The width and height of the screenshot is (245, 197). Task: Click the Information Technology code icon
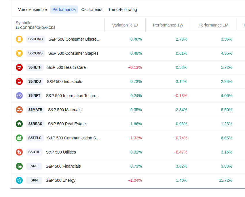(19, 96)
